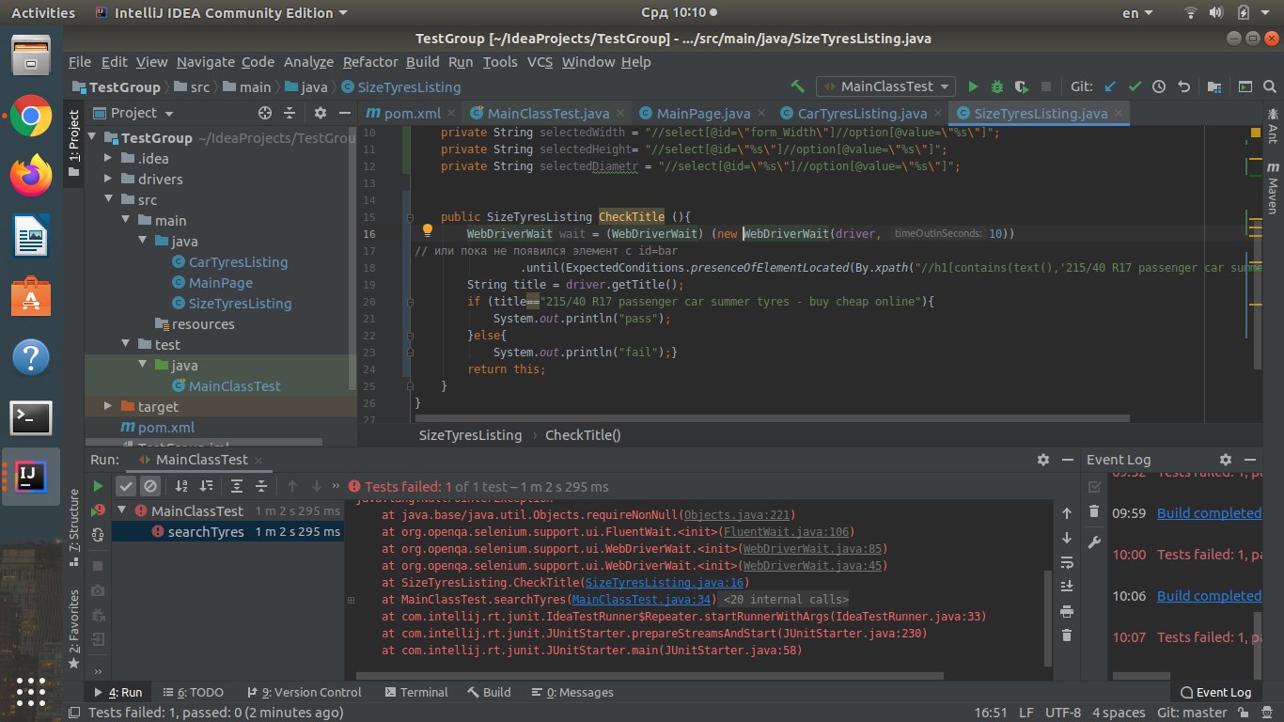Toggle the 1: Project tool window stripe
The height and width of the screenshot is (722, 1284).
pyautogui.click(x=74, y=144)
